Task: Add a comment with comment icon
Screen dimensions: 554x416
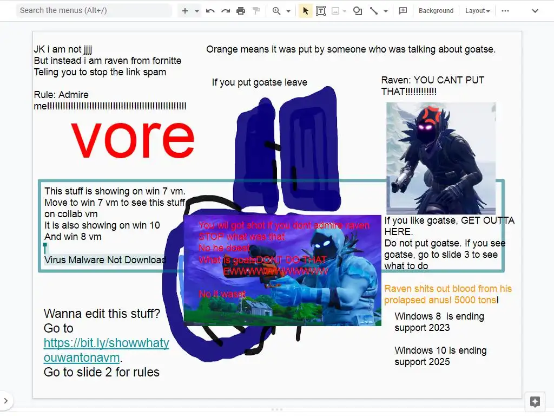Action: click(403, 11)
